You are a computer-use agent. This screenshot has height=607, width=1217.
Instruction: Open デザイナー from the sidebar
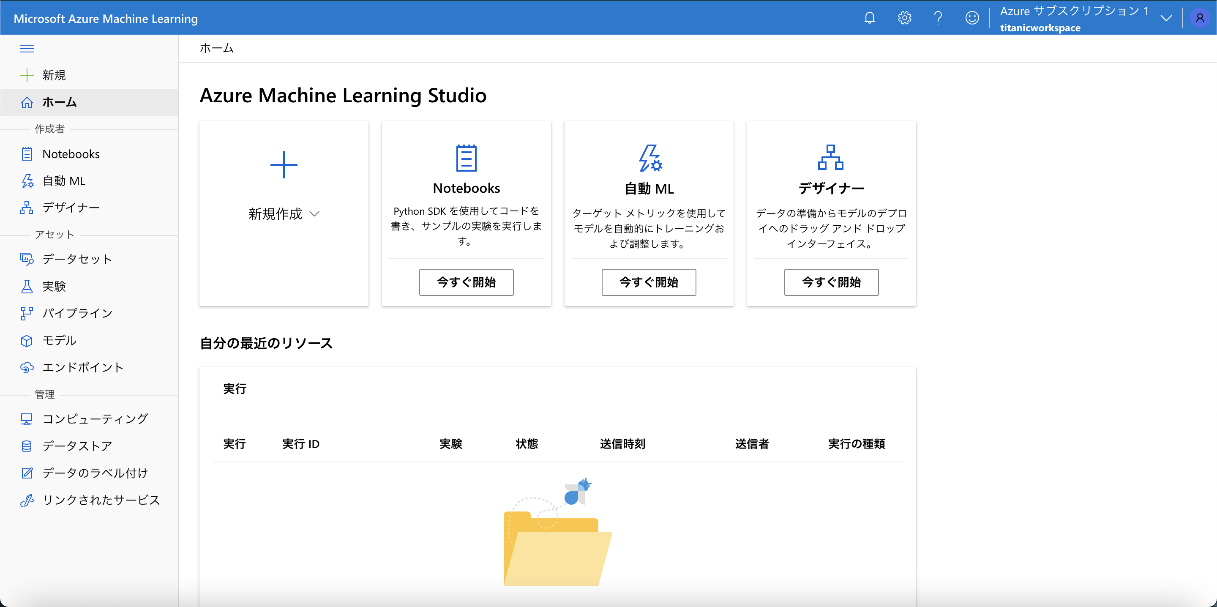point(71,208)
